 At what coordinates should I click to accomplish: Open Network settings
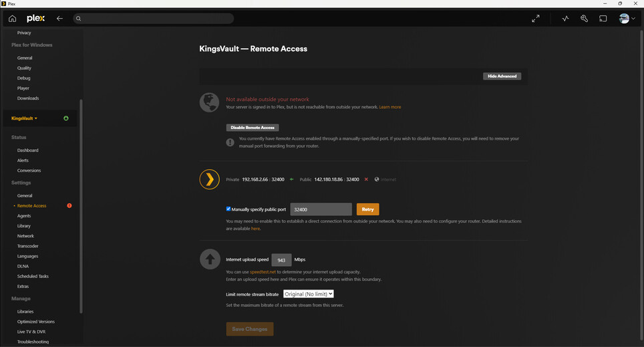coord(25,236)
